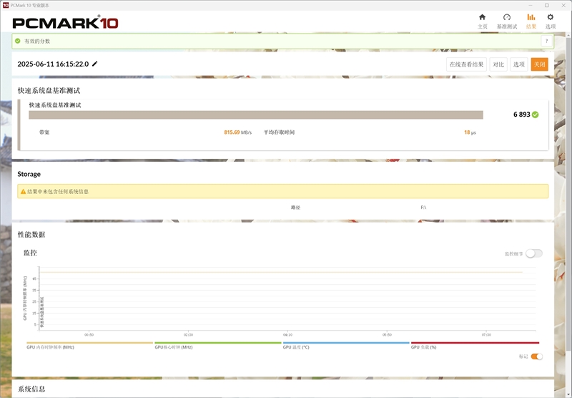The height and width of the screenshot is (398, 572).
Task: Maximize the PCMark 10 window
Action: (x=547, y=5)
